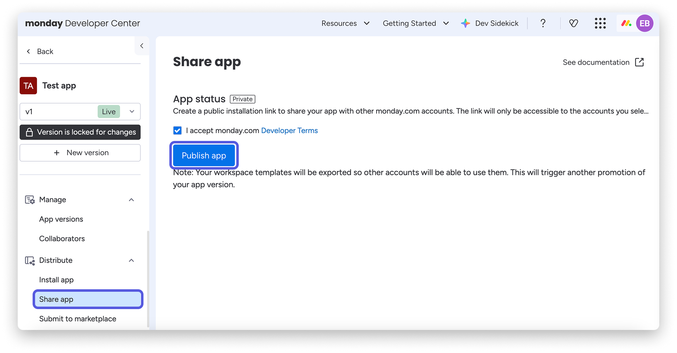Open the help question mark icon

(x=543, y=23)
